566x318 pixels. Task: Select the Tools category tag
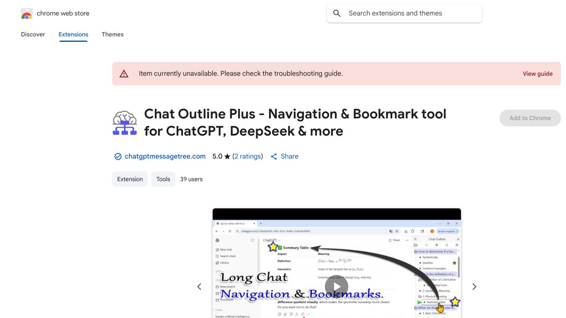coord(163,179)
